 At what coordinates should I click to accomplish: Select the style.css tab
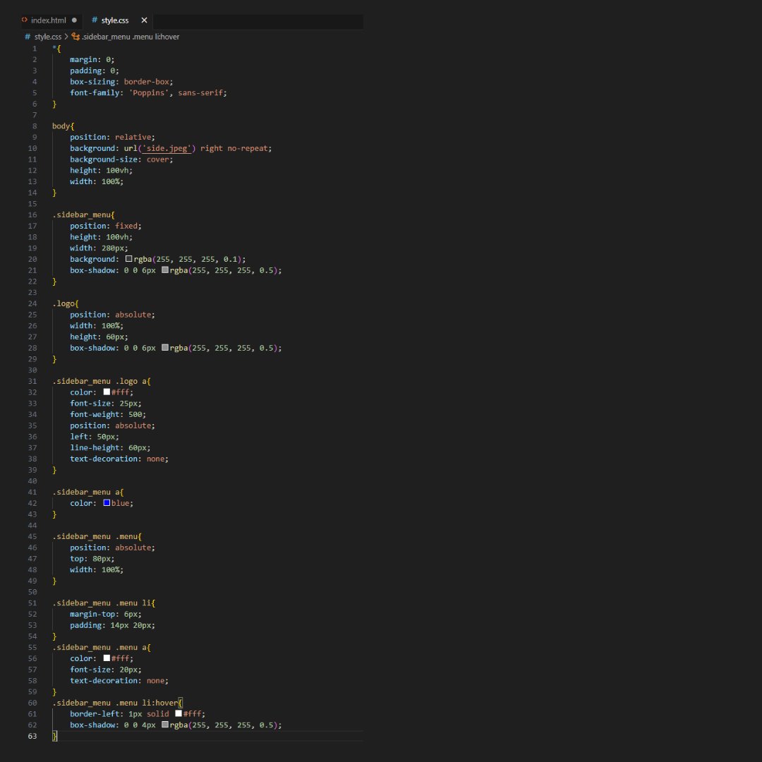coord(115,20)
